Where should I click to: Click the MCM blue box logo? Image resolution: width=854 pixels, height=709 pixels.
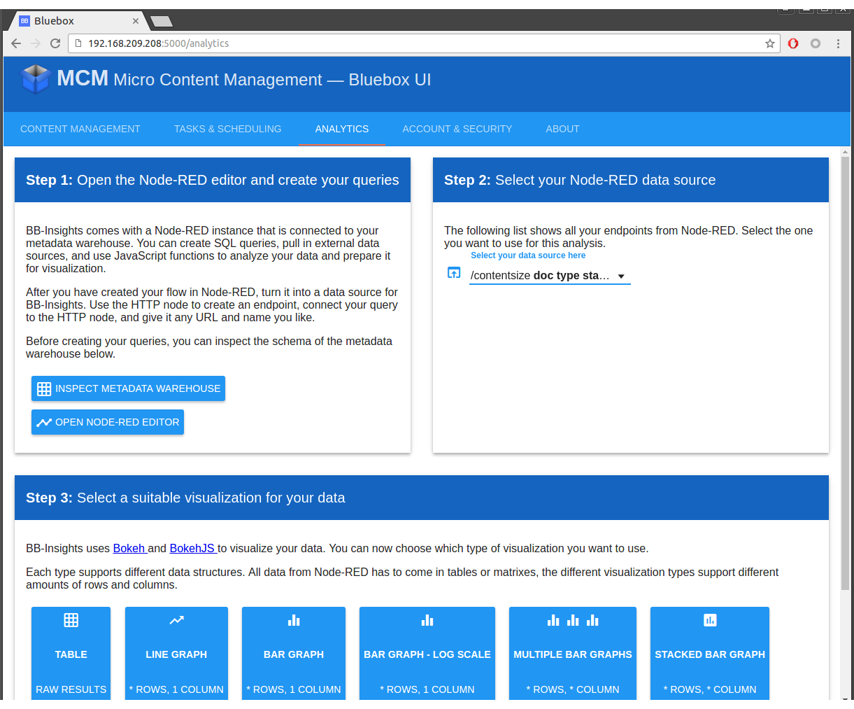click(x=35, y=78)
